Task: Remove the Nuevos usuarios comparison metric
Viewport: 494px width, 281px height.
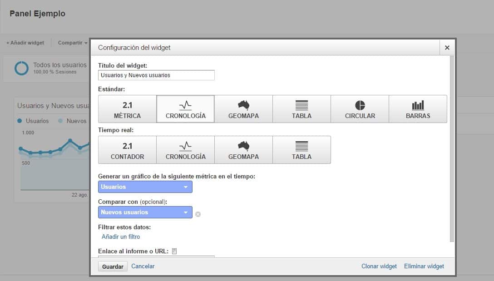Action: click(x=198, y=214)
